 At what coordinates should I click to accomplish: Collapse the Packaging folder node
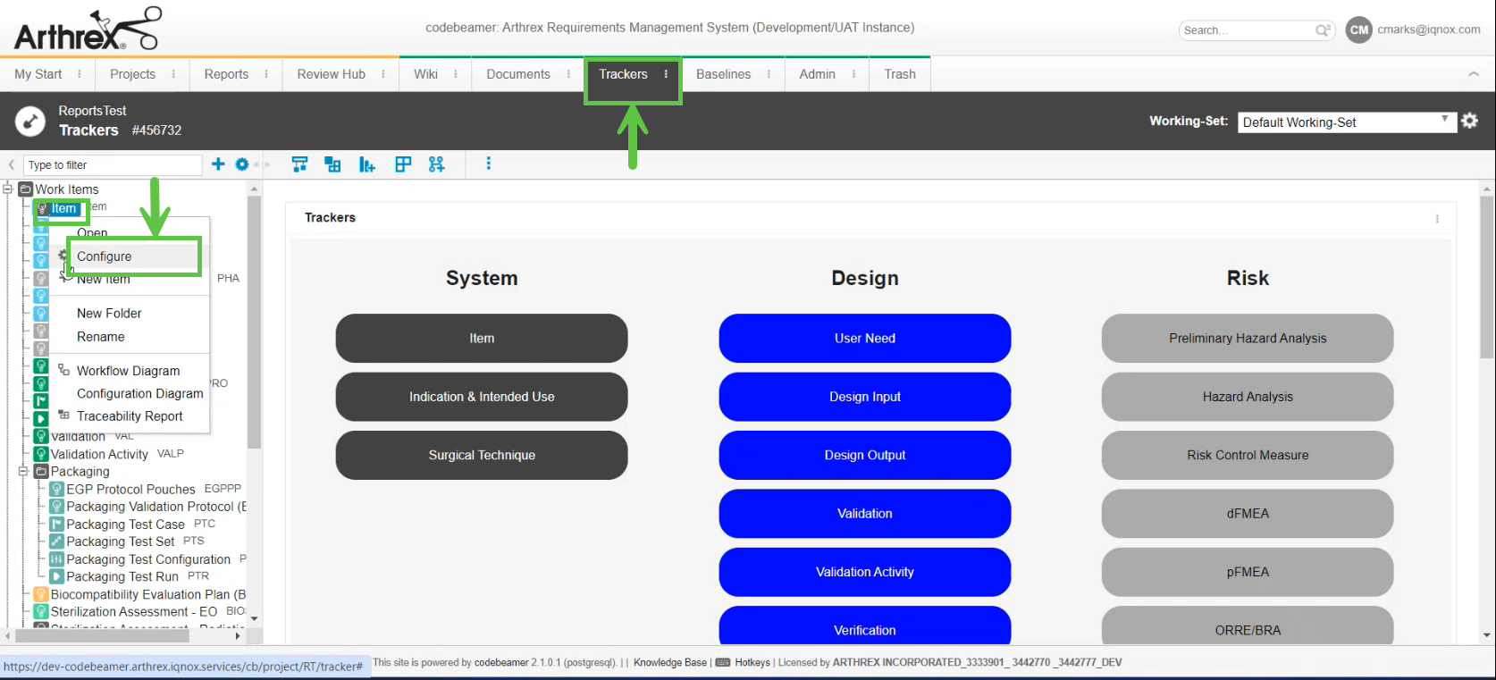point(24,471)
